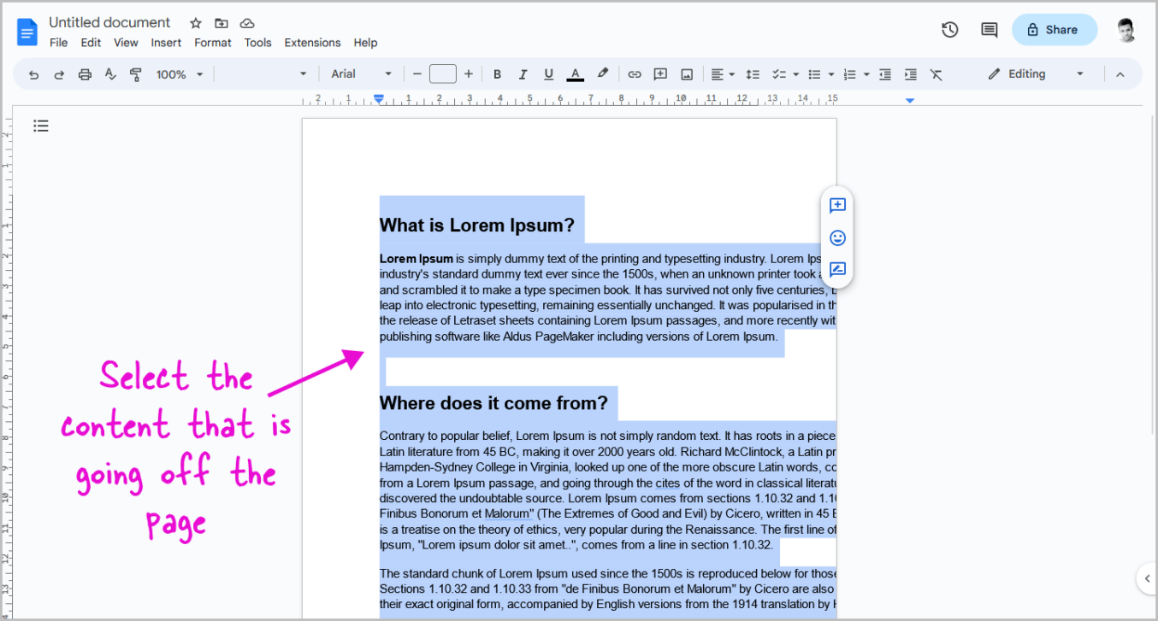Open the Format menu

(x=213, y=43)
